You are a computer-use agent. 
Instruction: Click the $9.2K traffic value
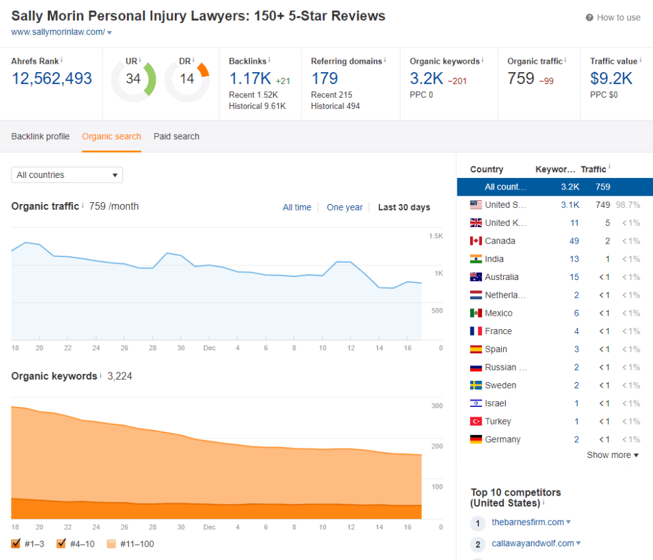pos(612,78)
